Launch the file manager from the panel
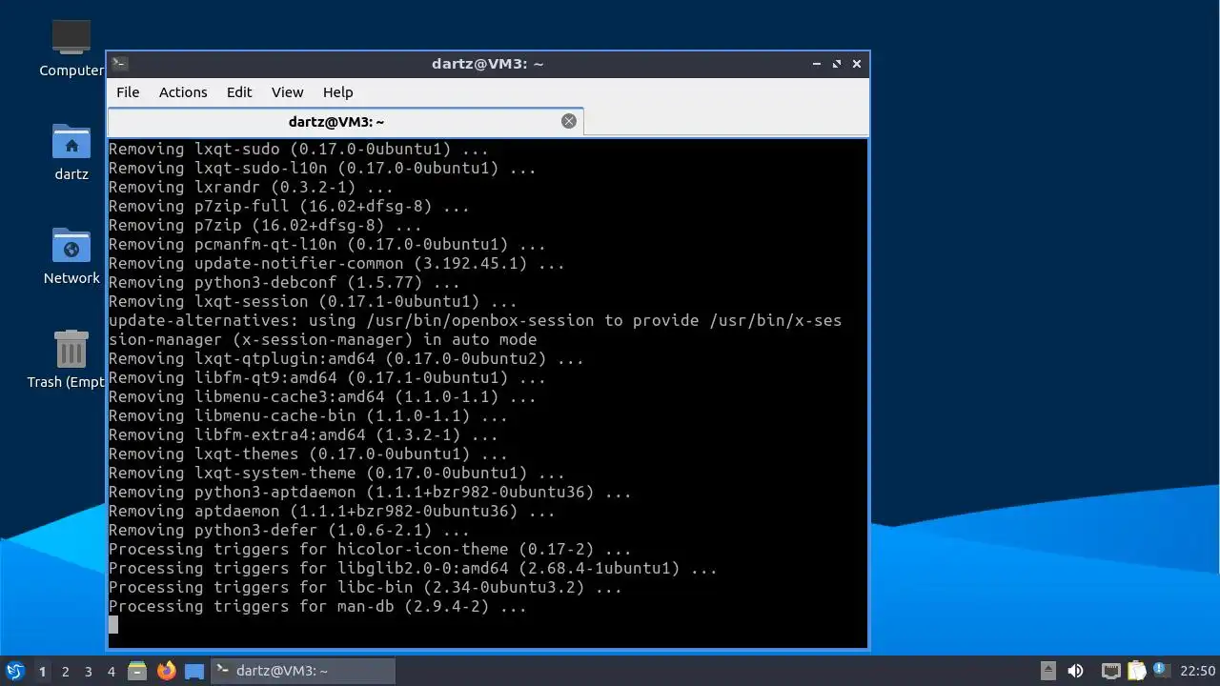The height and width of the screenshot is (686, 1220). (x=137, y=671)
